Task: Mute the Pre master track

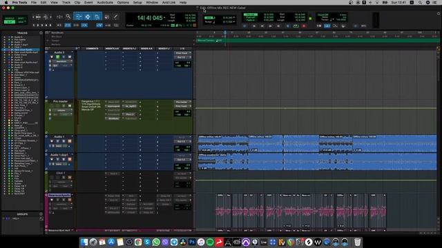Action: (x=69, y=106)
